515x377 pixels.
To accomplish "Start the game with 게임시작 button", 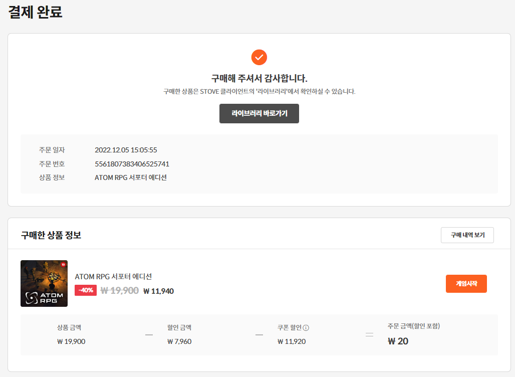I will coord(466,284).
